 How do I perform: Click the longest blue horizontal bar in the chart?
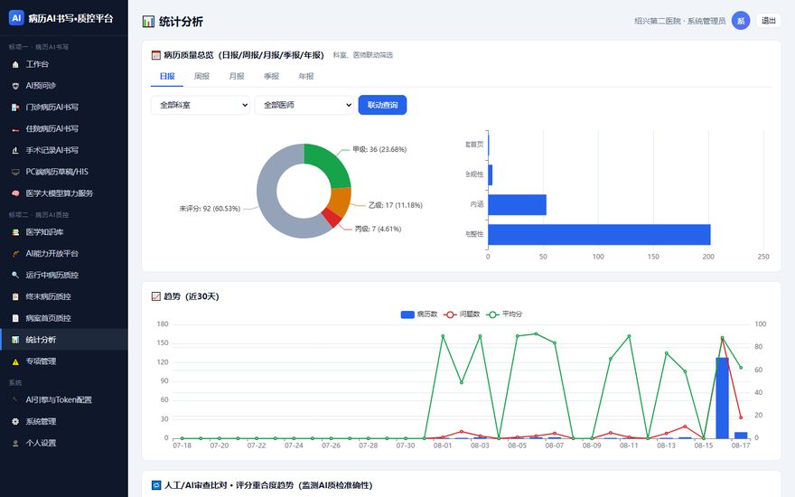pos(599,235)
